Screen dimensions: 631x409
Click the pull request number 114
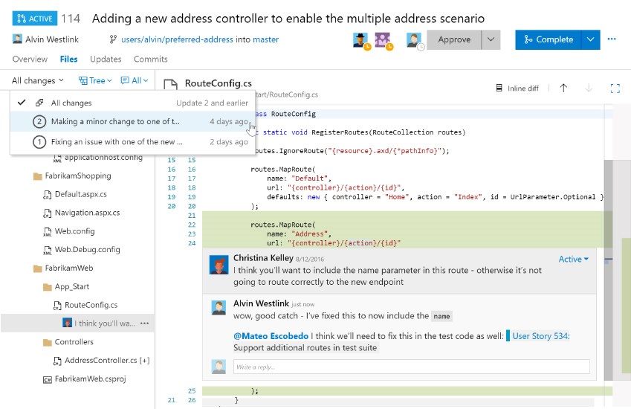point(71,19)
